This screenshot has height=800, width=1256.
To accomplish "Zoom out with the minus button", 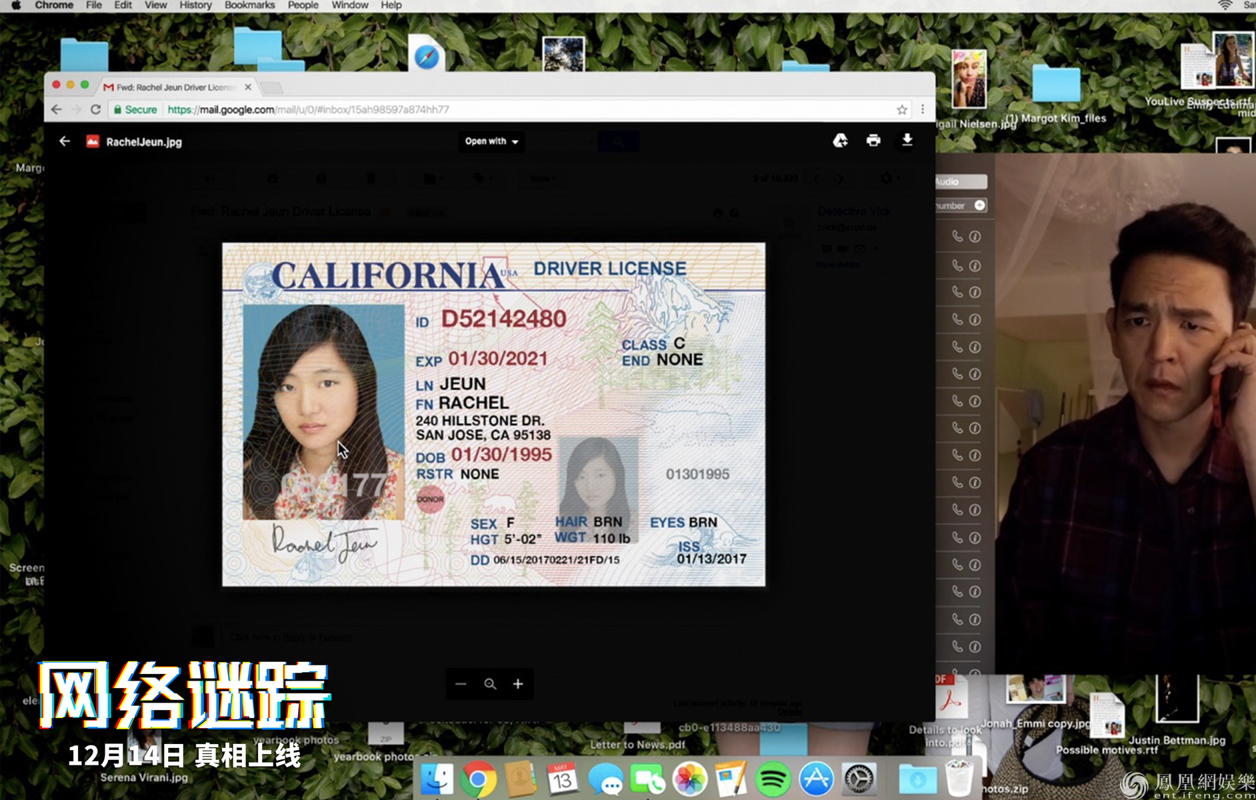I will click(x=461, y=684).
